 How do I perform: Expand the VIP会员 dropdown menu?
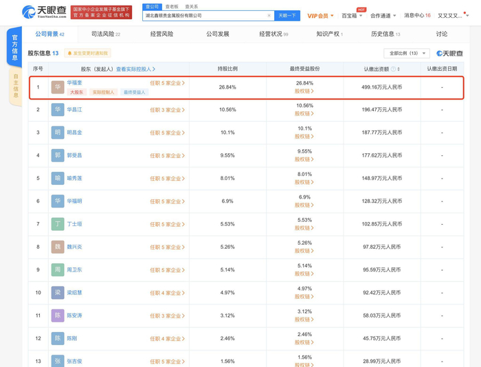click(320, 16)
